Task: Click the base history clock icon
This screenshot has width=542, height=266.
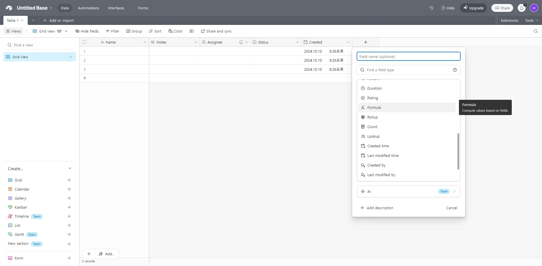Action: point(431,8)
